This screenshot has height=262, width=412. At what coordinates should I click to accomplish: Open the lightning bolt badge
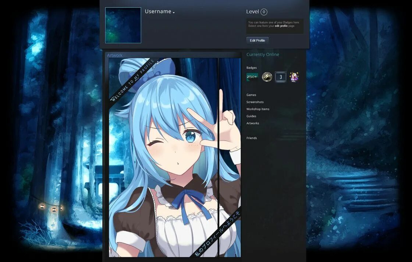267,77
